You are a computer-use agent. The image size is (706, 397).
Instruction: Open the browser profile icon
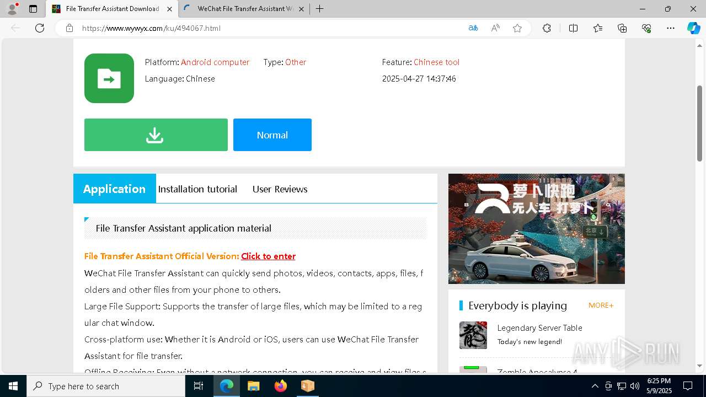pos(12,9)
